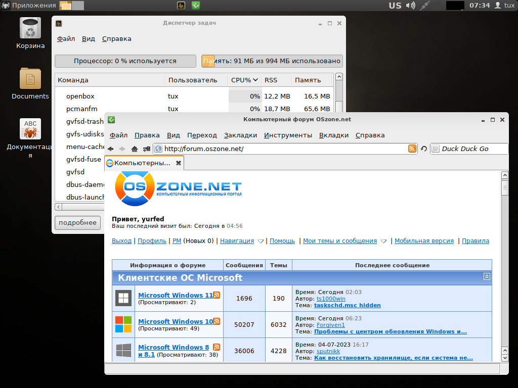Click the task manager scroll-up arrow
The image size is (518, 388).
coord(339,77)
